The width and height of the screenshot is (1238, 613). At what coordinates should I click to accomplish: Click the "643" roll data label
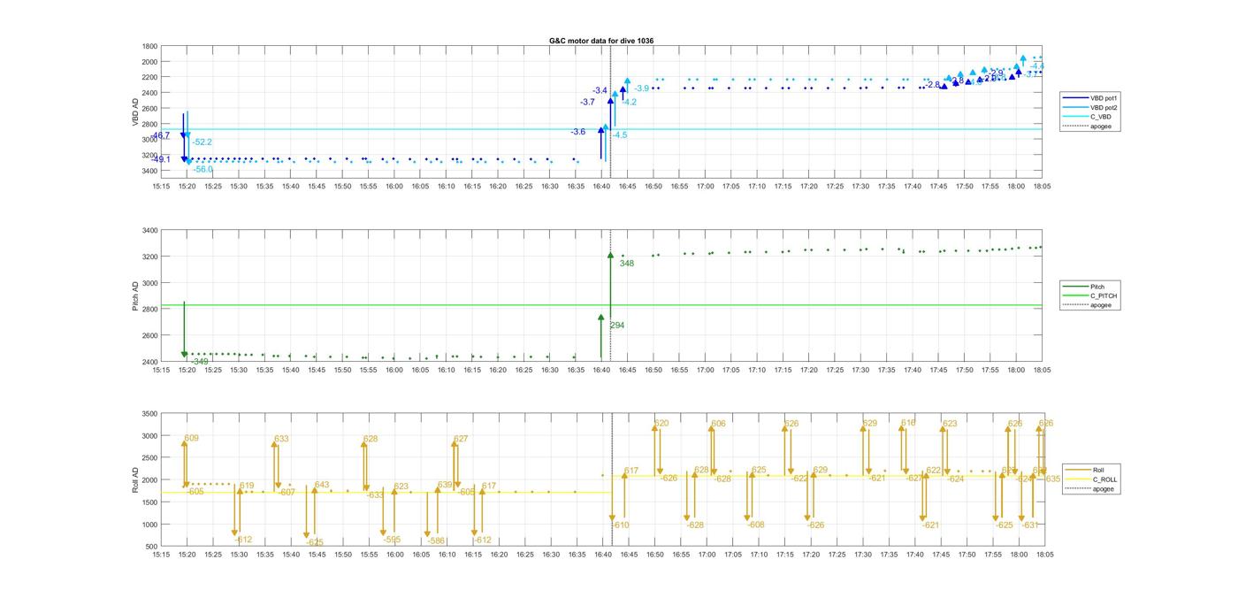coord(322,485)
